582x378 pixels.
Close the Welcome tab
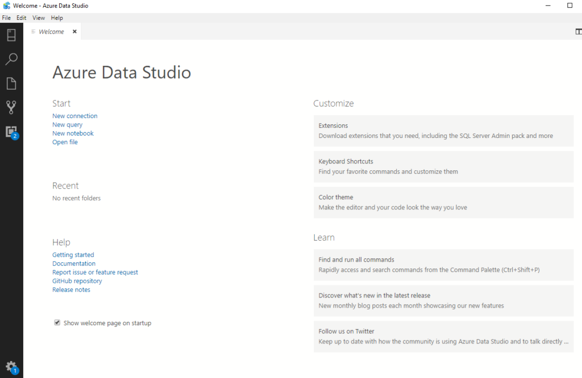74,32
